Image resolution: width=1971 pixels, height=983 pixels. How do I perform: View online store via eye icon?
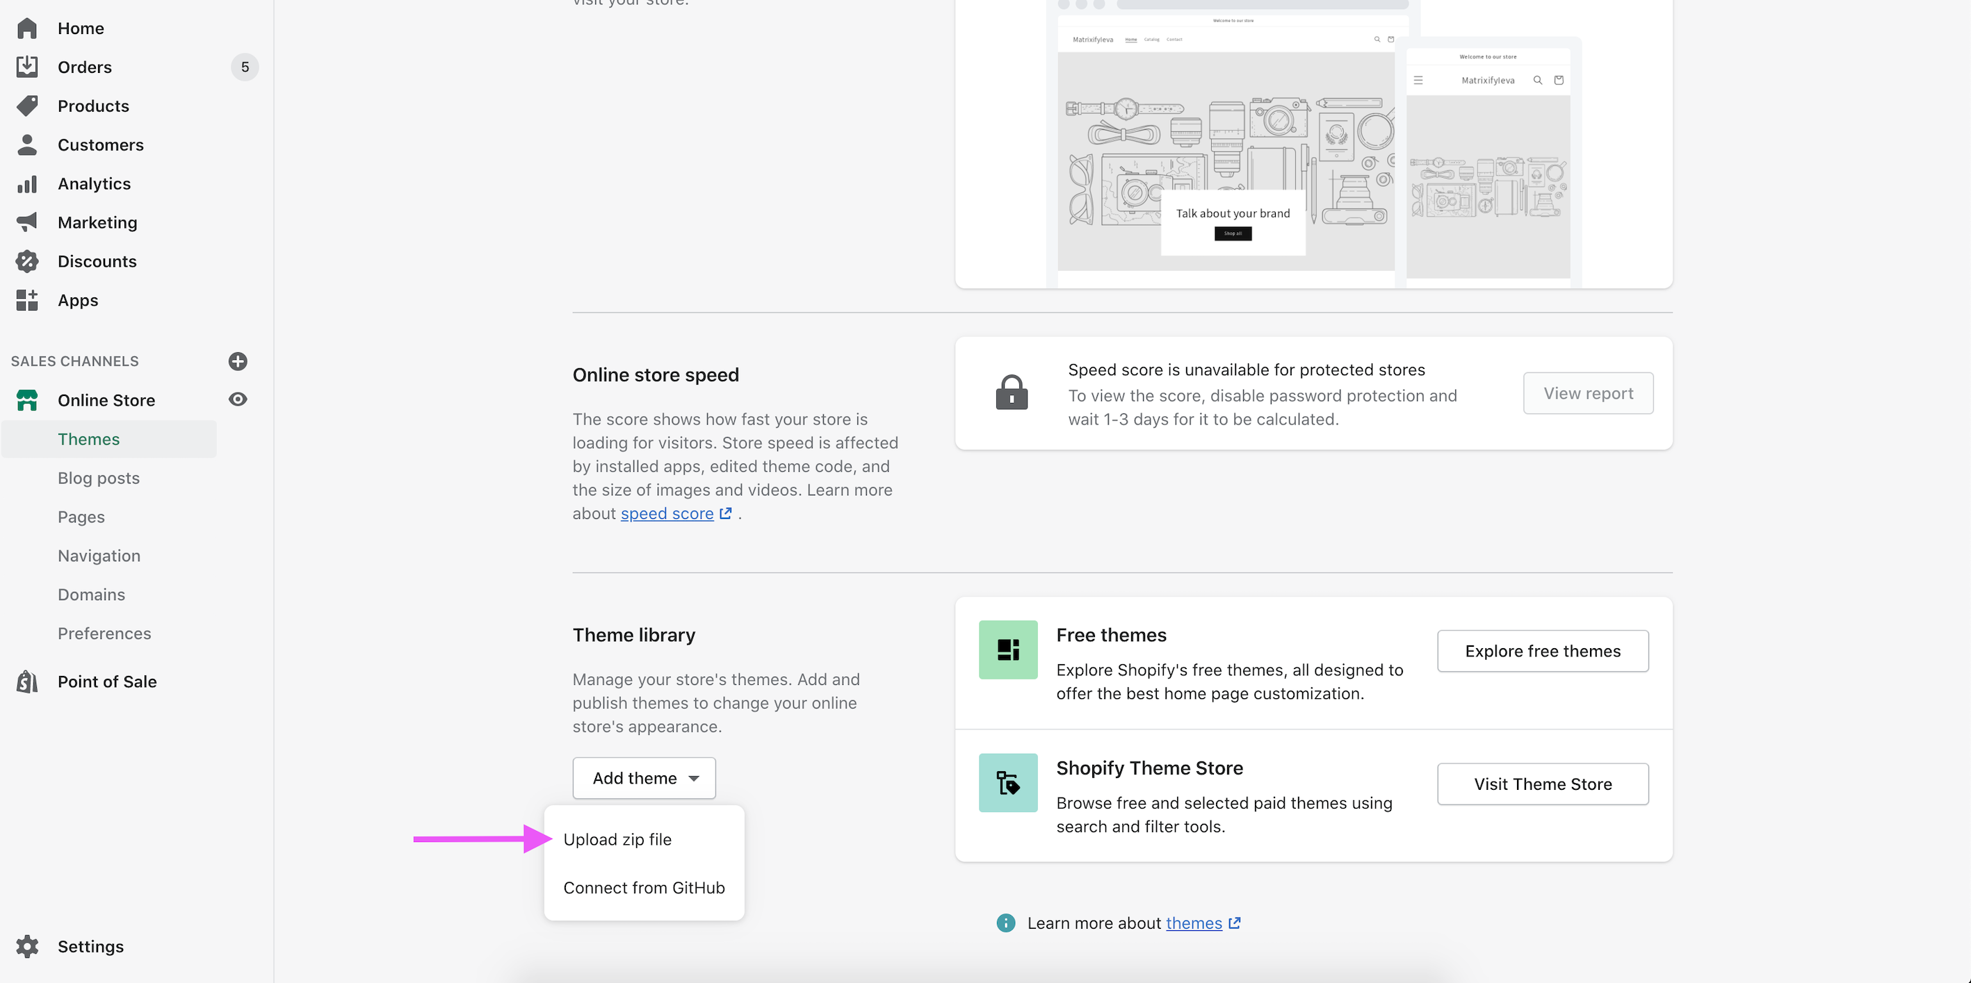(x=238, y=399)
